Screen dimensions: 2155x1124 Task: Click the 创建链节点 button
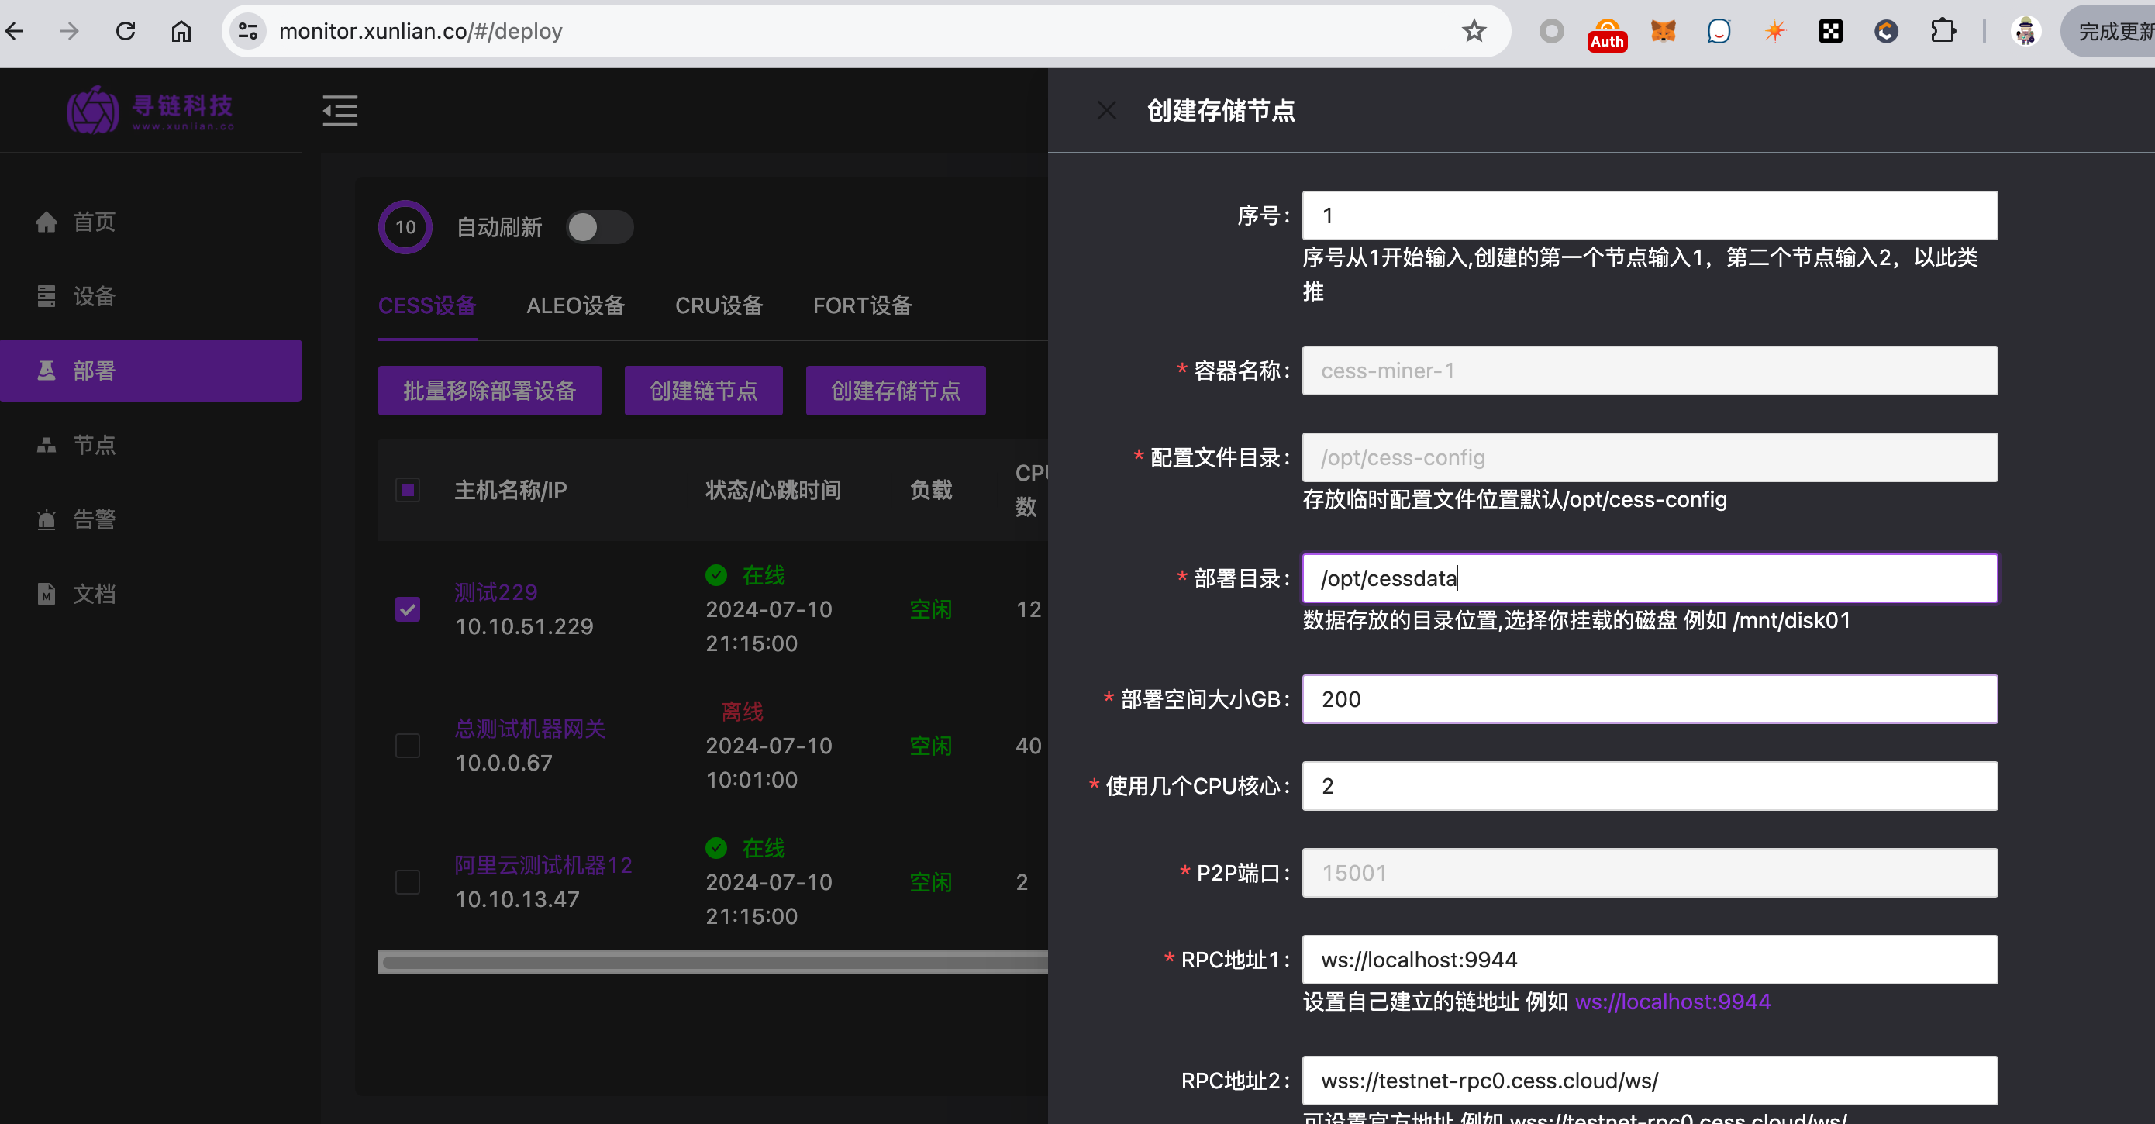coord(703,391)
